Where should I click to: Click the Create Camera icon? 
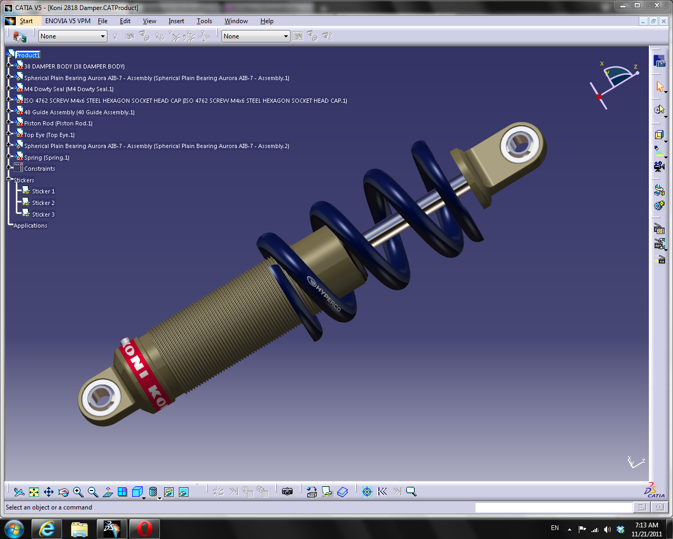[659, 166]
